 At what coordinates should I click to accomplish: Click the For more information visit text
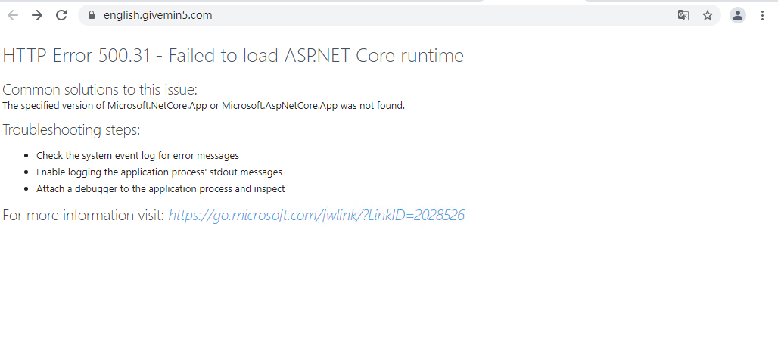tap(83, 216)
